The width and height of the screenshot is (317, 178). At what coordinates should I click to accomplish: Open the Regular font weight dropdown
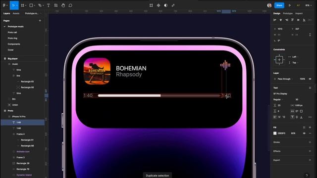click(278, 99)
